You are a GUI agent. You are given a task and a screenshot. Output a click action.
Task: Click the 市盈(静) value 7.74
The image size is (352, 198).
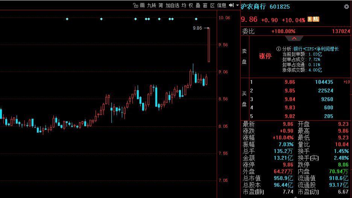[288, 192]
